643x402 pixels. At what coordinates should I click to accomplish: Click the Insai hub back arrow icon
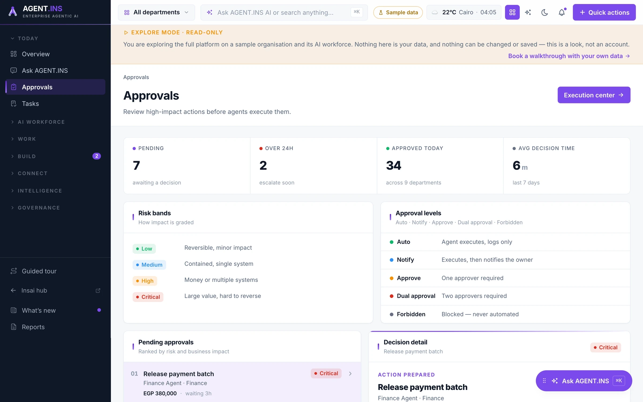point(13,291)
